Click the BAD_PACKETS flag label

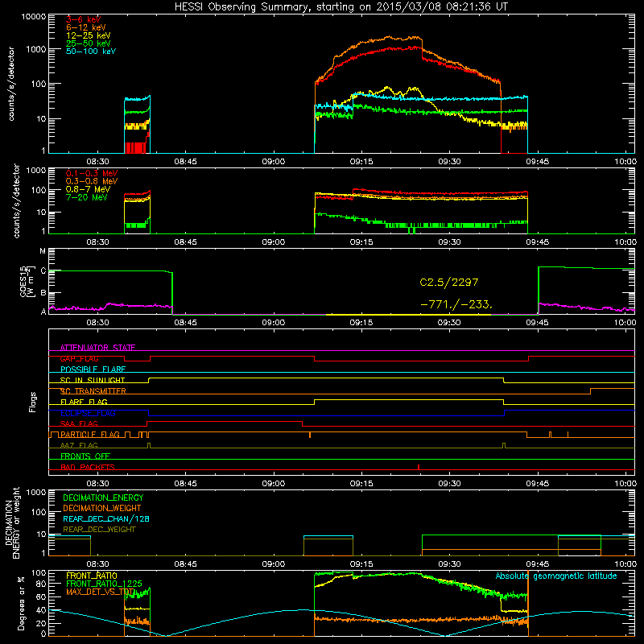tap(88, 467)
